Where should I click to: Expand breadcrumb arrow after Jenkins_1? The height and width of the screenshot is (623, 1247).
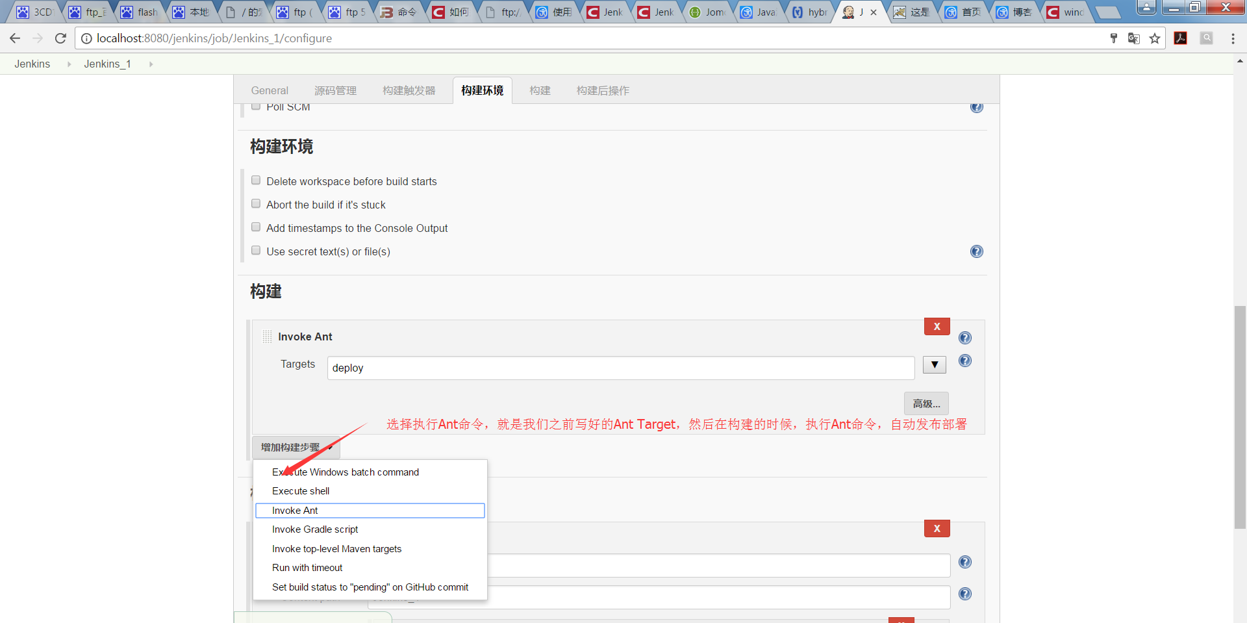[151, 64]
